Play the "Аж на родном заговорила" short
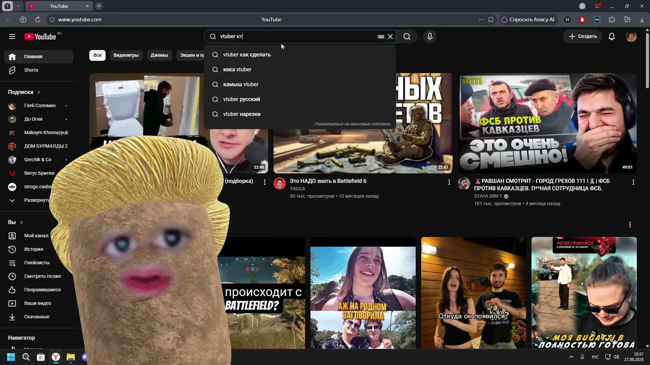The width and height of the screenshot is (650, 365). [363, 293]
